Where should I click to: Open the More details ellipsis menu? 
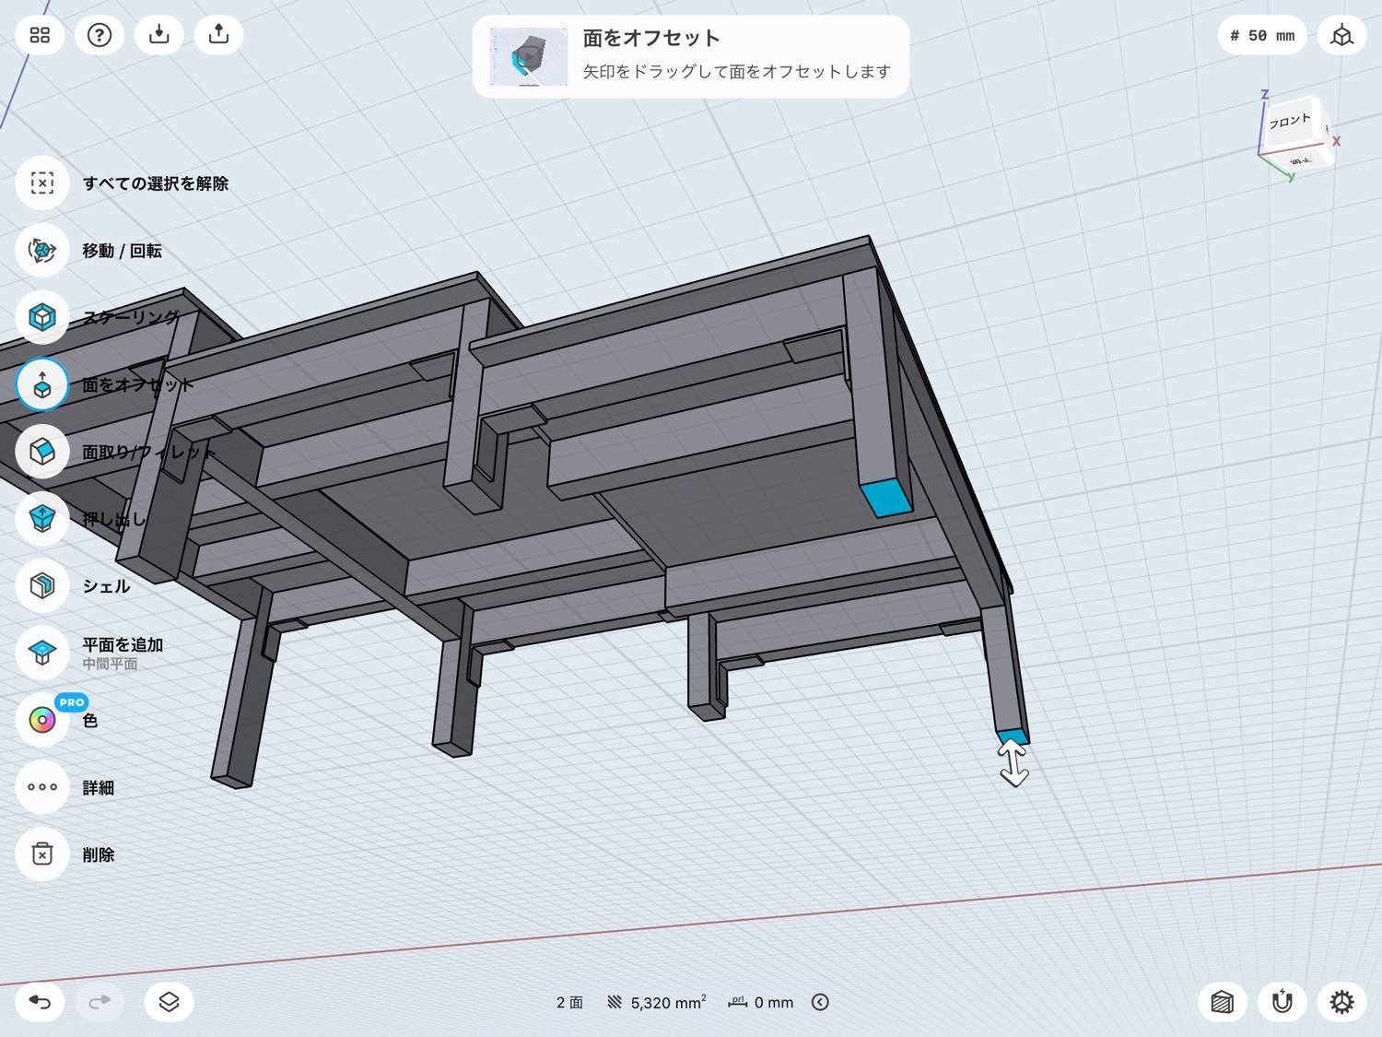tap(42, 787)
